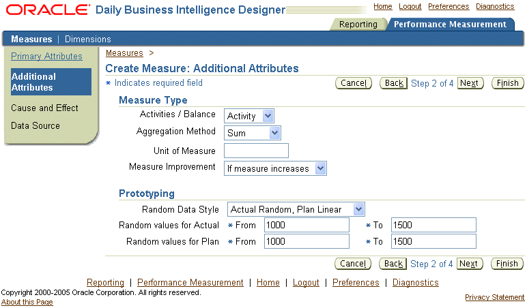The image size is (527, 308).
Task: Click the Oracle logo
Action: click(x=46, y=10)
